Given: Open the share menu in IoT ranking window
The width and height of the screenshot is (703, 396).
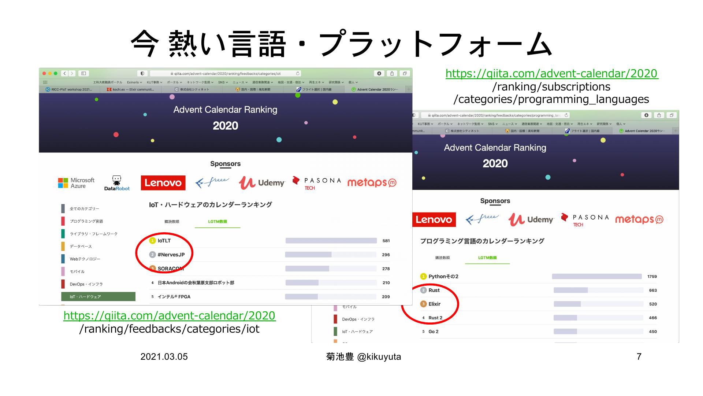Looking at the screenshot, I should coord(392,73).
